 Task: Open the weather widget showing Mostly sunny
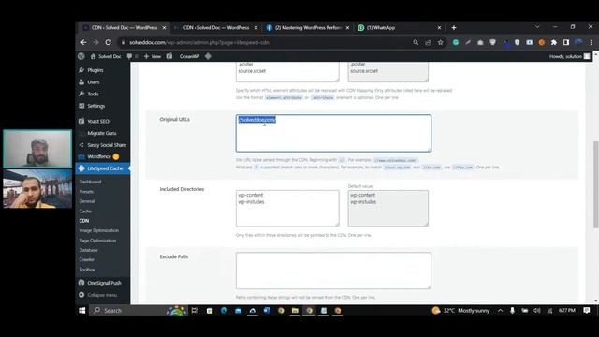[460, 310]
